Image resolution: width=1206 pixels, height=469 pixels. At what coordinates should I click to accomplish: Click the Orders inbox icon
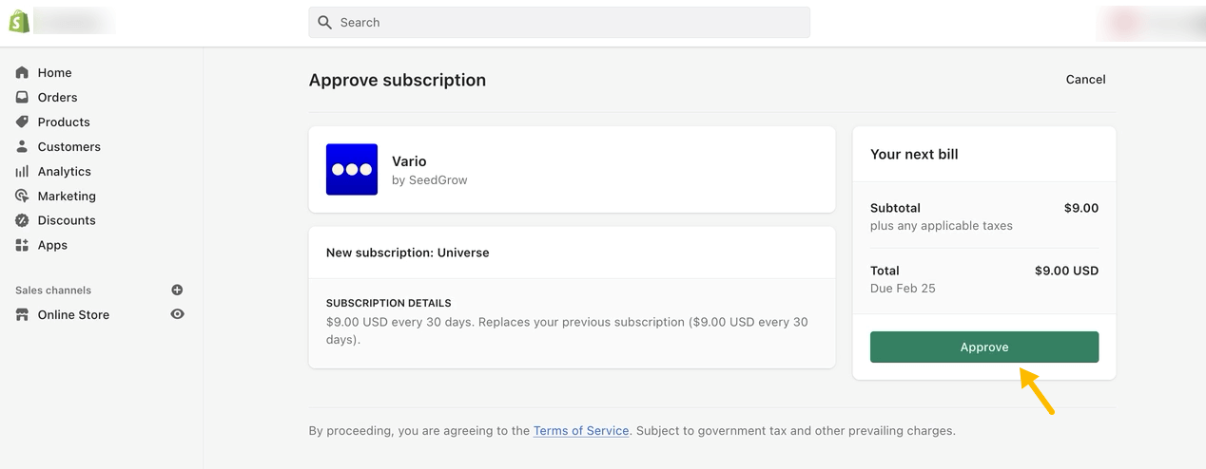pyautogui.click(x=22, y=97)
